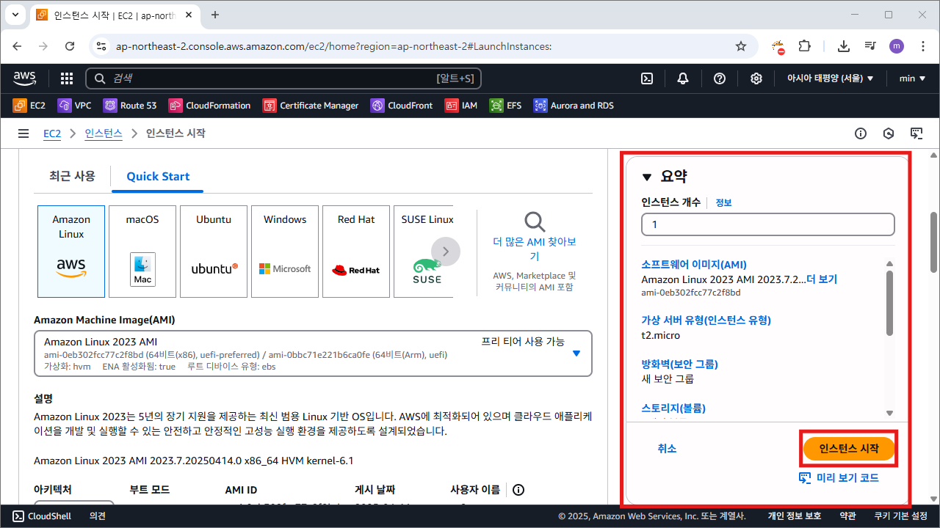
Task: Select the SUSE Linux AMI tile
Action: [424, 252]
